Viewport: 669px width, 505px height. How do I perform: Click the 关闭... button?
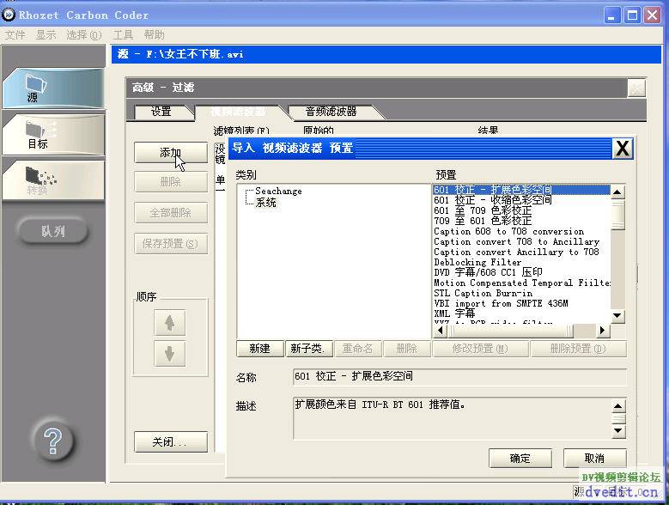pyautogui.click(x=171, y=441)
